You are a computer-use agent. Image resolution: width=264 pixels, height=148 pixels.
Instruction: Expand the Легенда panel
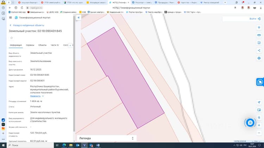pos(107,138)
